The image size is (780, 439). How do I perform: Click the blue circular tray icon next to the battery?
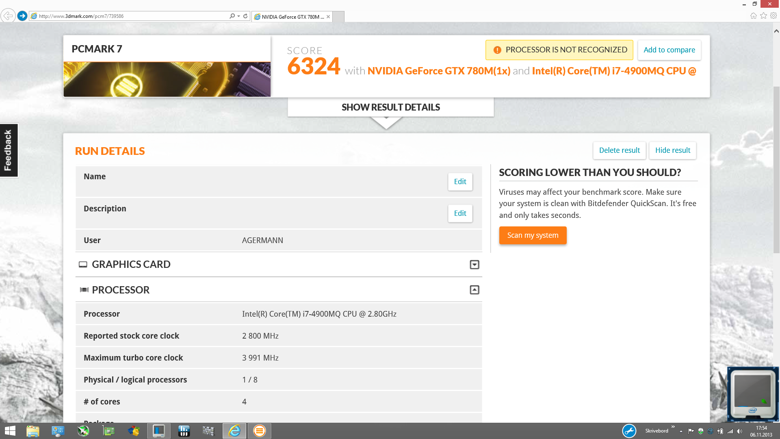point(710,431)
